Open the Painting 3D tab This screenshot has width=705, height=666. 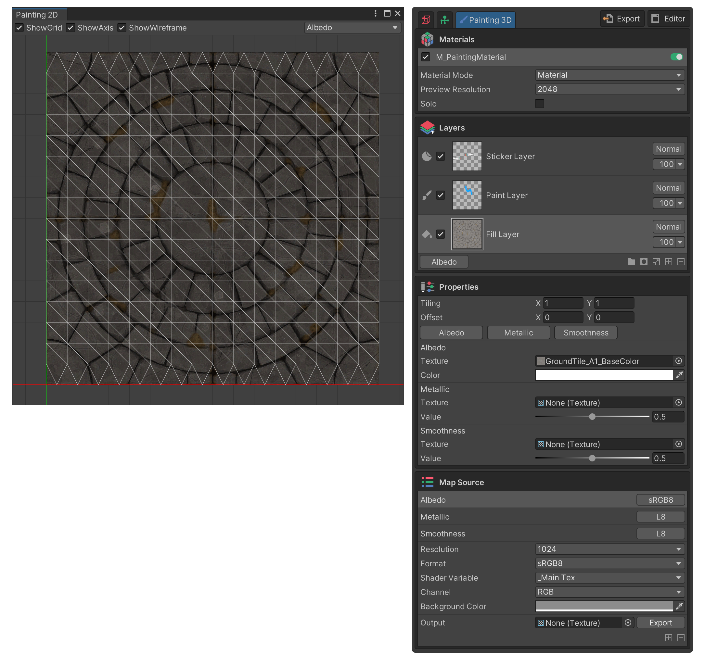(x=485, y=19)
